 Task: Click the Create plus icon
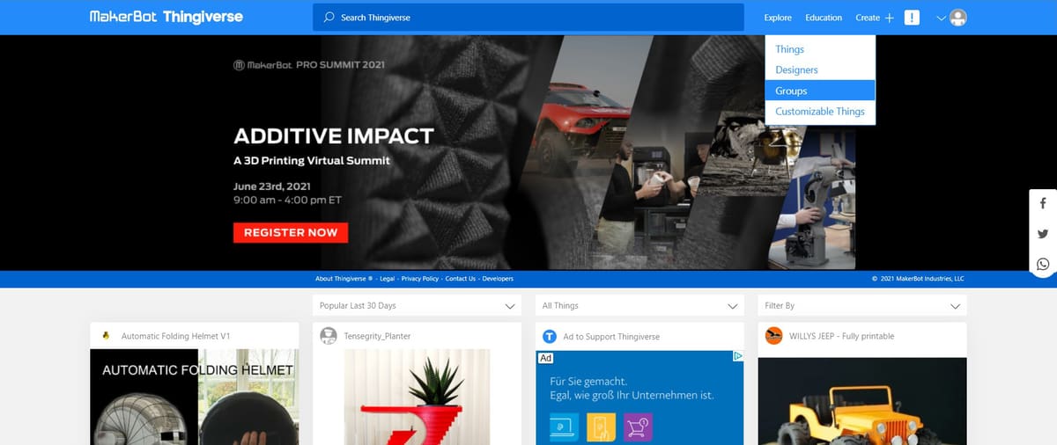point(890,18)
